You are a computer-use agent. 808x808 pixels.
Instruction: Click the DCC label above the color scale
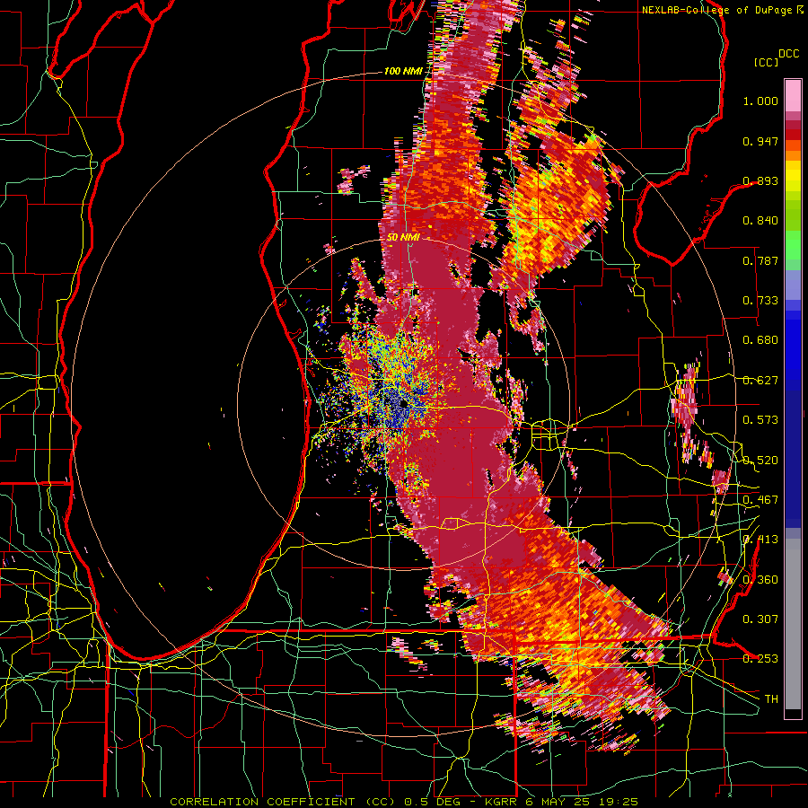click(x=788, y=54)
